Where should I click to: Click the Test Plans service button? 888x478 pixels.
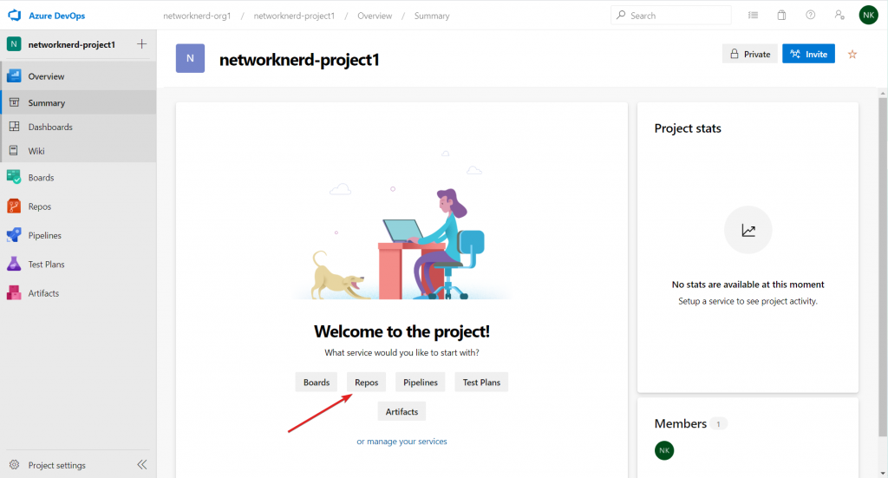(481, 383)
